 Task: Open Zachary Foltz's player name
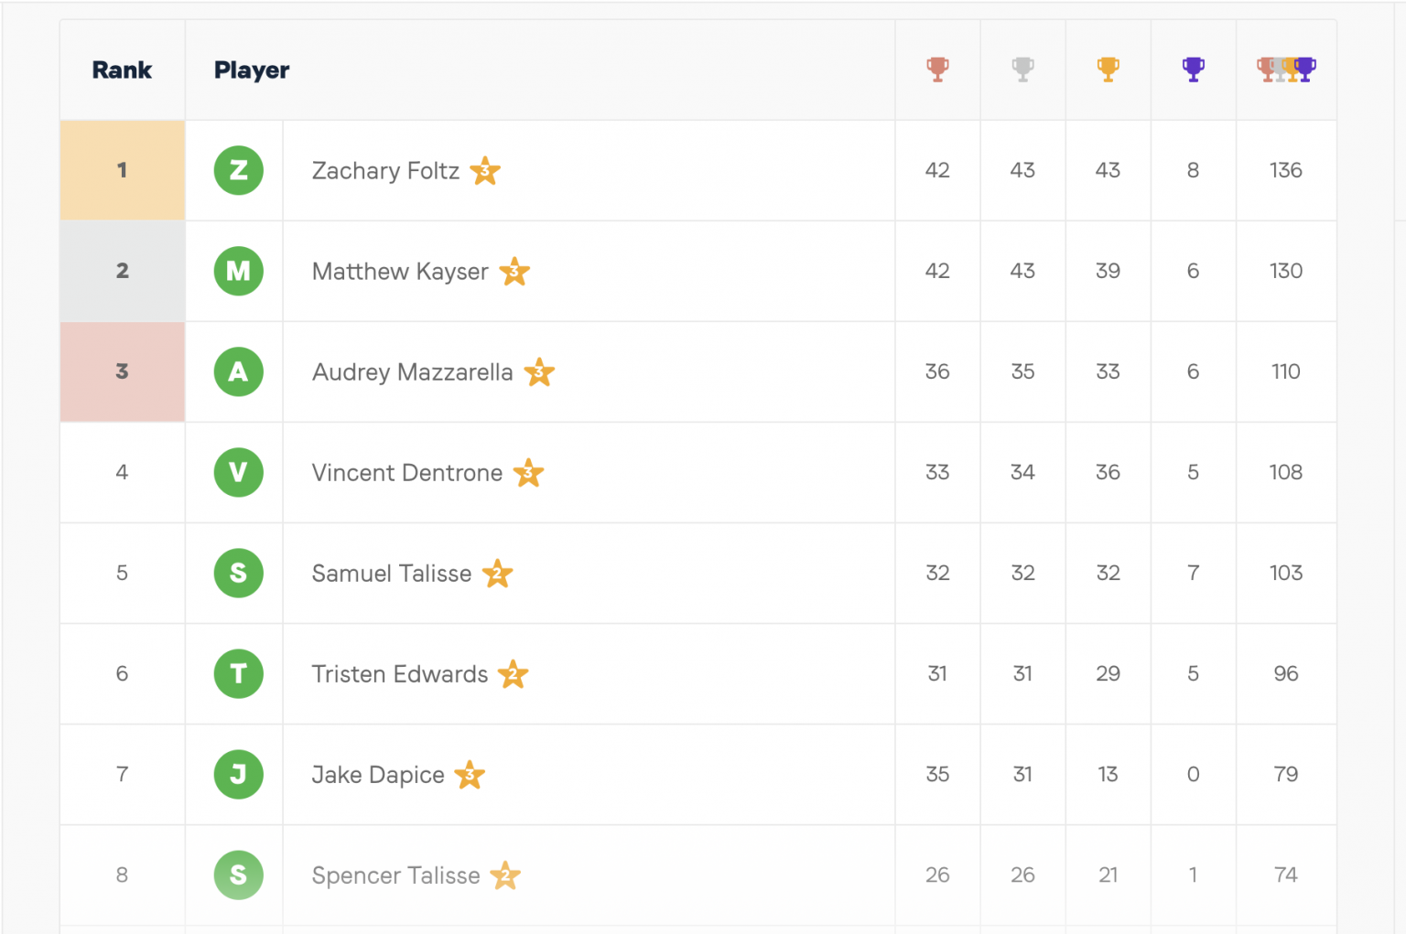[385, 171]
